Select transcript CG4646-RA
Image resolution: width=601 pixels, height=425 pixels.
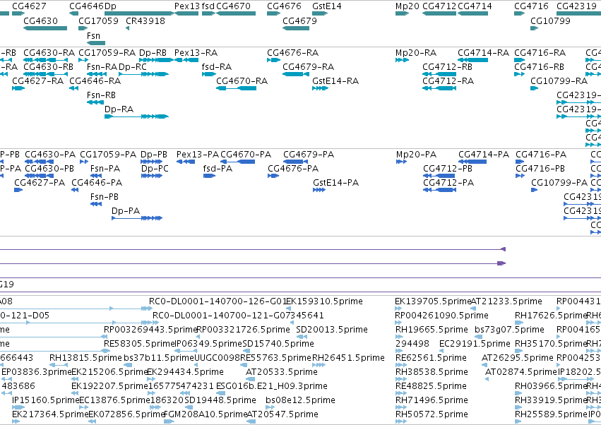coord(95,81)
